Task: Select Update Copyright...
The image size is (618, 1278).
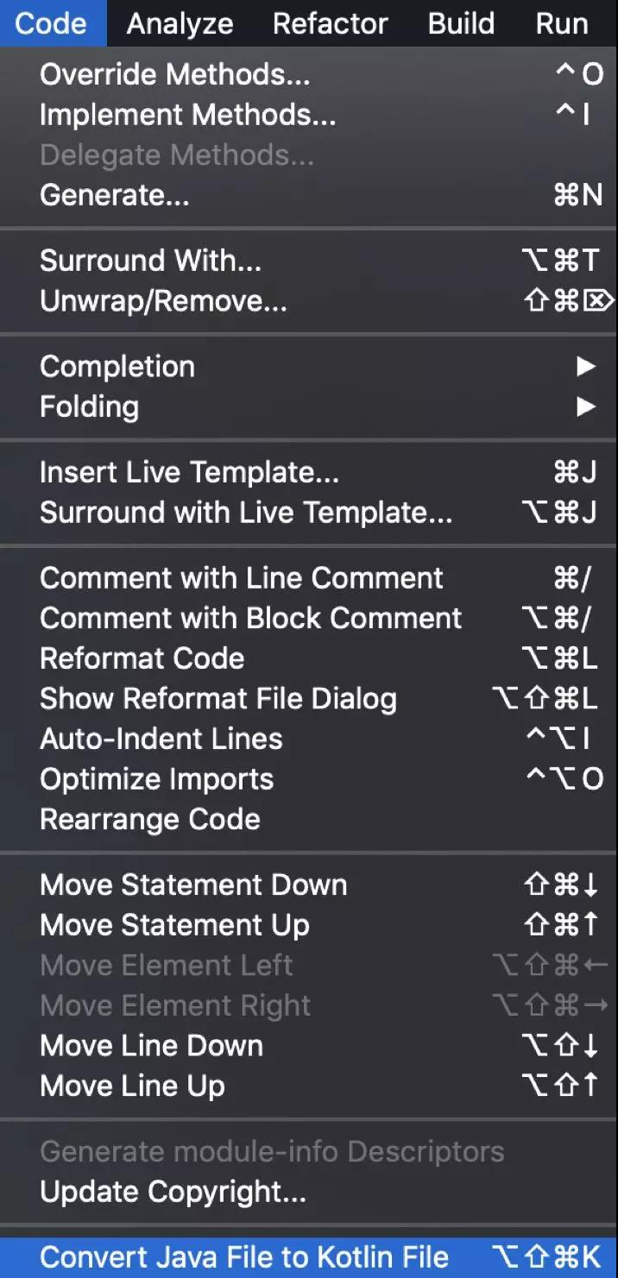Action: 309,1192
